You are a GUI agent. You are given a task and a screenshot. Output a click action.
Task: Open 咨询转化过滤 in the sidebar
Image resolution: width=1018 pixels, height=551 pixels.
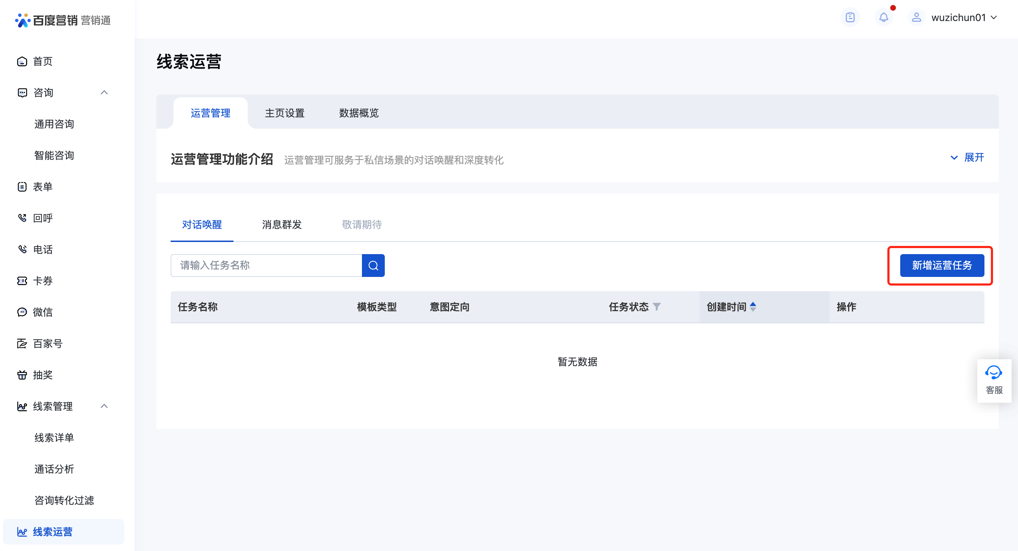(64, 500)
